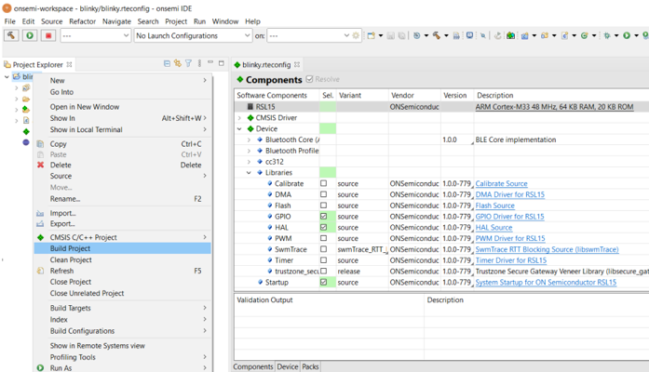Click the CMSIS pack manager toolbar icon
The image size is (649, 372).
(511, 35)
